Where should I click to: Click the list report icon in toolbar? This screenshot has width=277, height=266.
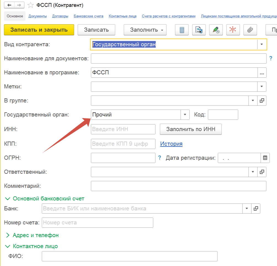tap(182, 30)
